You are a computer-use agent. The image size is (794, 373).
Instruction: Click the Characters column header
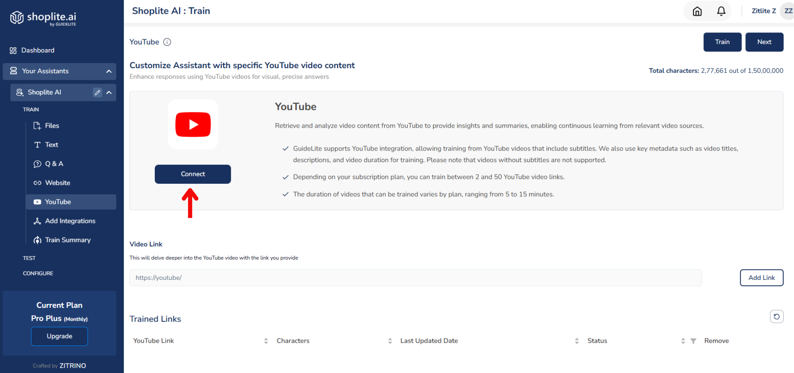tap(293, 341)
